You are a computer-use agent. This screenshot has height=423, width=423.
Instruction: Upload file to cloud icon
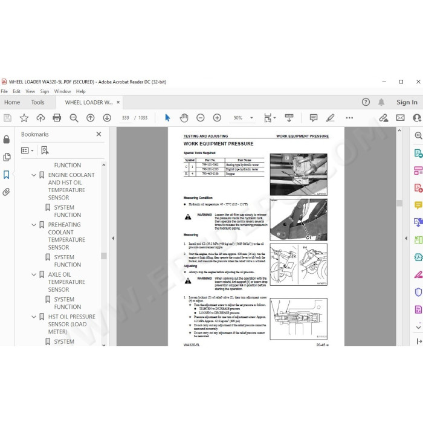(40, 118)
